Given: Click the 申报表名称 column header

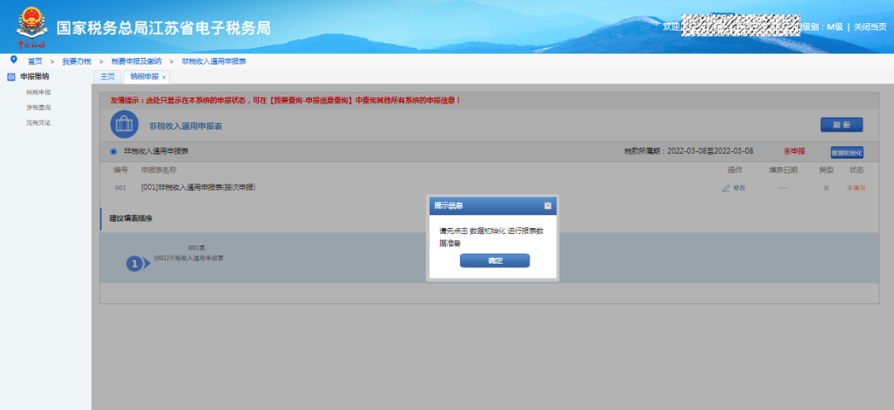Looking at the screenshot, I should (x=159, y=170).
